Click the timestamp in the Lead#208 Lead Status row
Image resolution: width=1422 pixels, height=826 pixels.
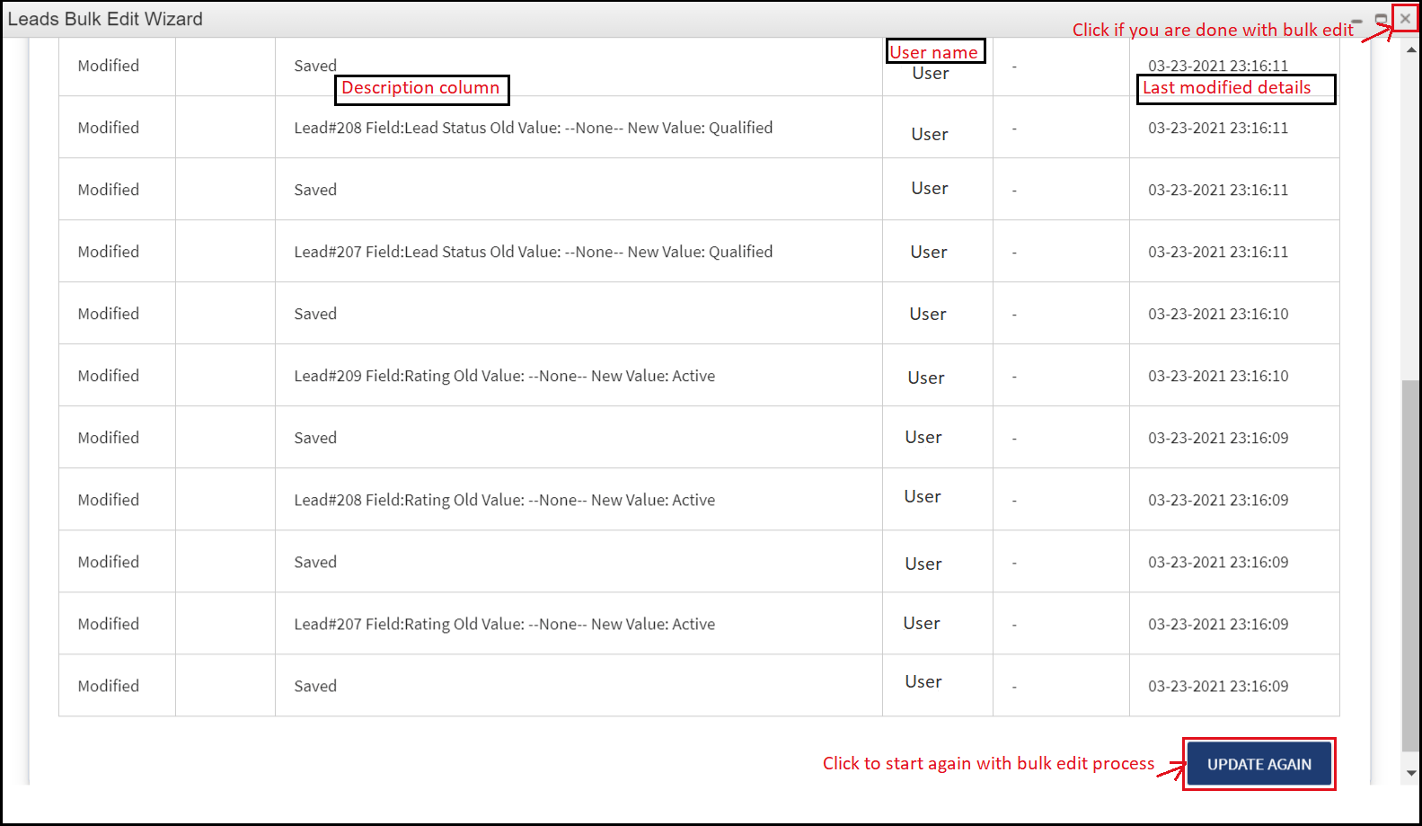[1218, 128]
